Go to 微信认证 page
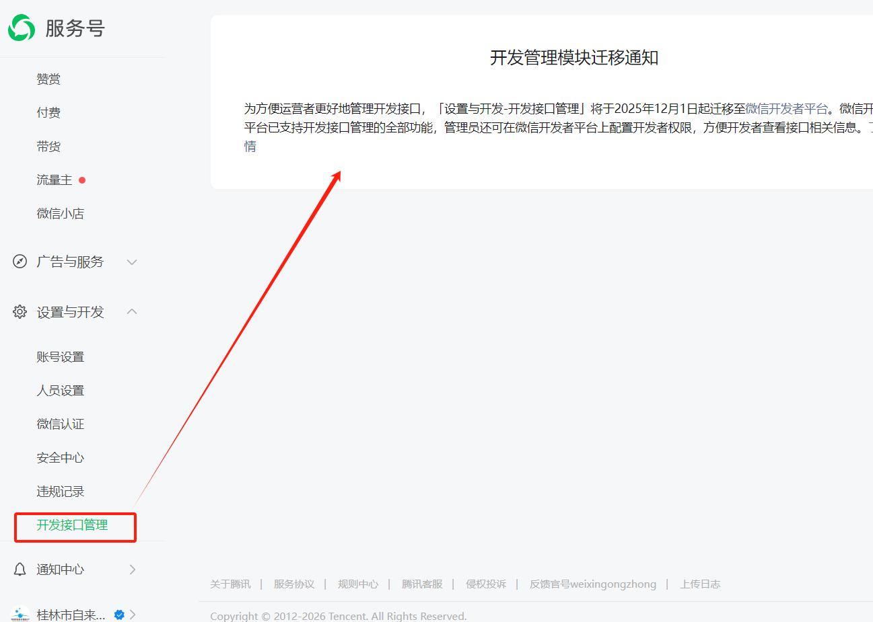Viewport: 873px width, 622px height. (61, 424)
